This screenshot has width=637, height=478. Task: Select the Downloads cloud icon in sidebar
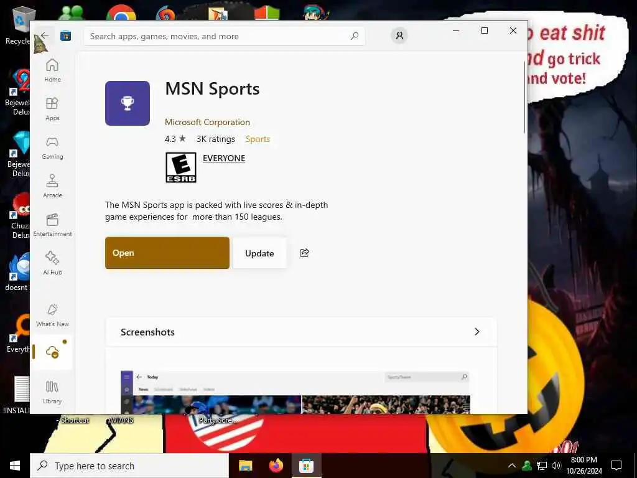point(52,352)
